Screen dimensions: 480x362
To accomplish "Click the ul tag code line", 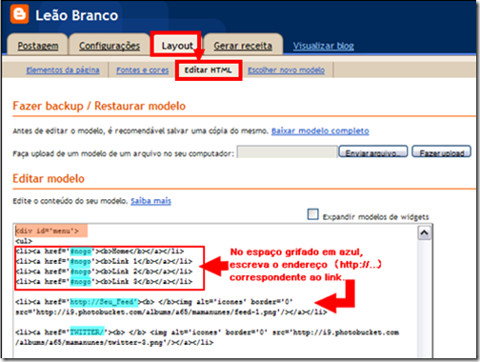I will [x=24, y=241].
